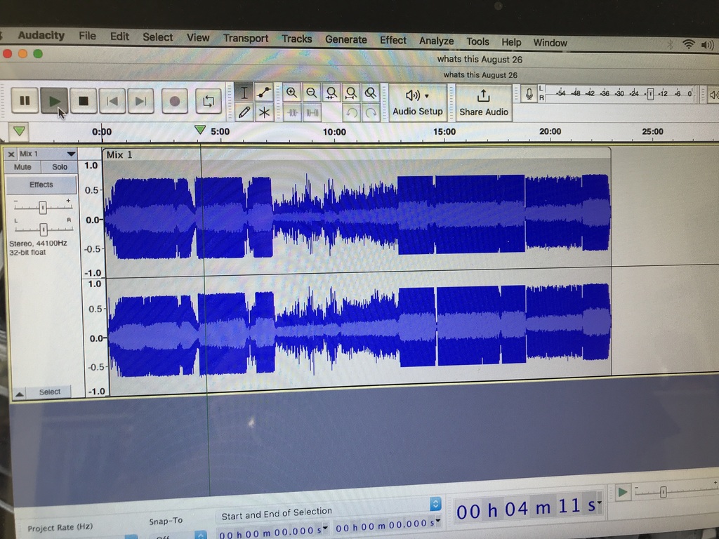Click the Zoom Toggle icon

tap(371, 93)
